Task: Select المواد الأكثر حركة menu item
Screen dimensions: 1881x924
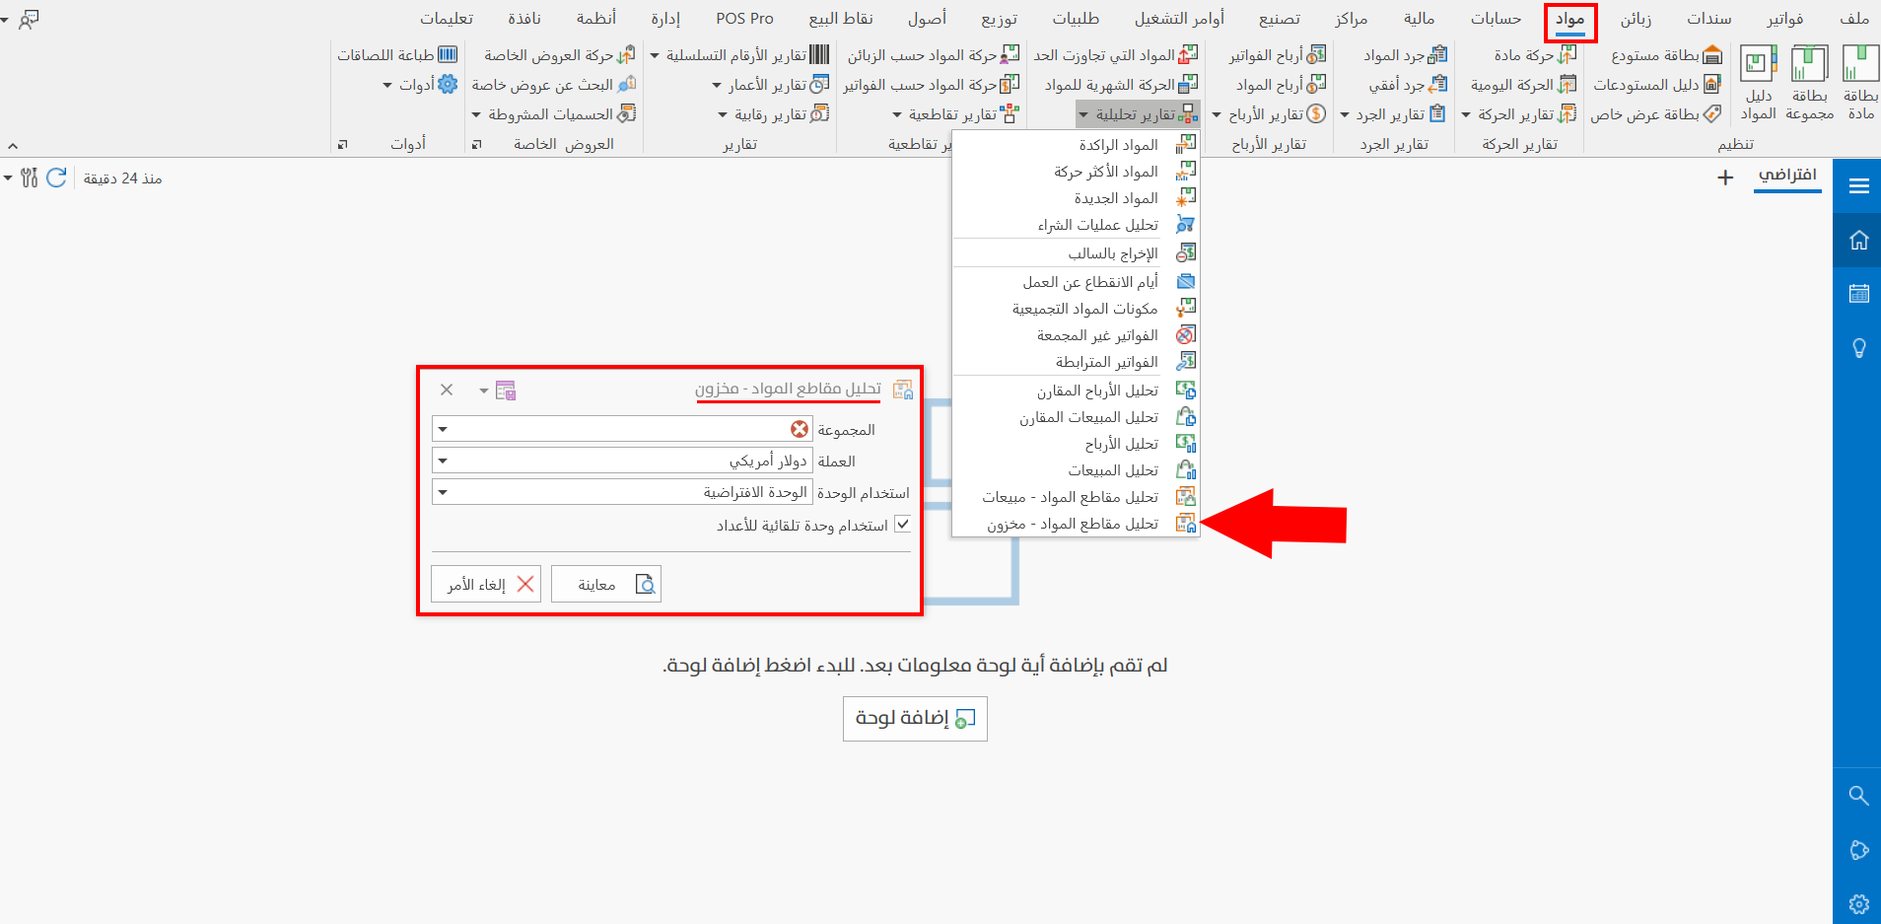Action: (x=1076, y=172)
